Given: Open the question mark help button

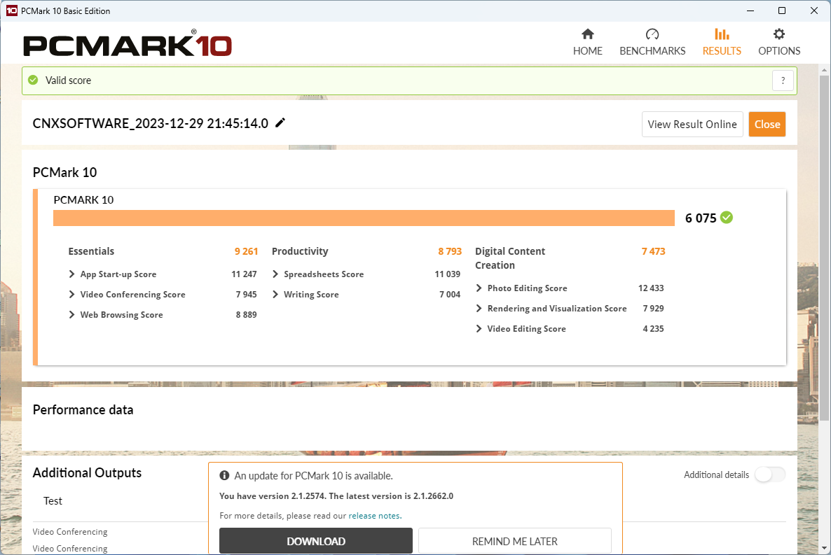Looking at the screenshot, I should 783,80.
